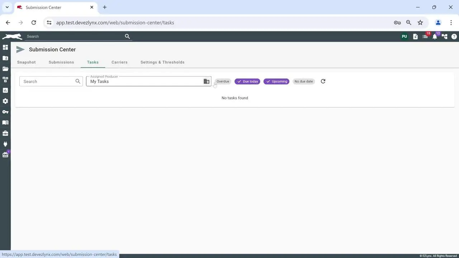Click the PU user avatar button
Screen dimensions: 459x258
[404, 37]
